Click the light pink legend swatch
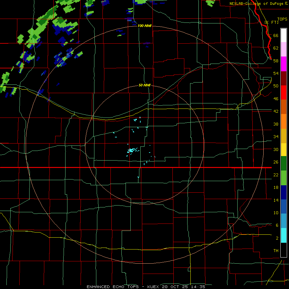Viewport: 289px width, 289px height. tap(284, 49)
